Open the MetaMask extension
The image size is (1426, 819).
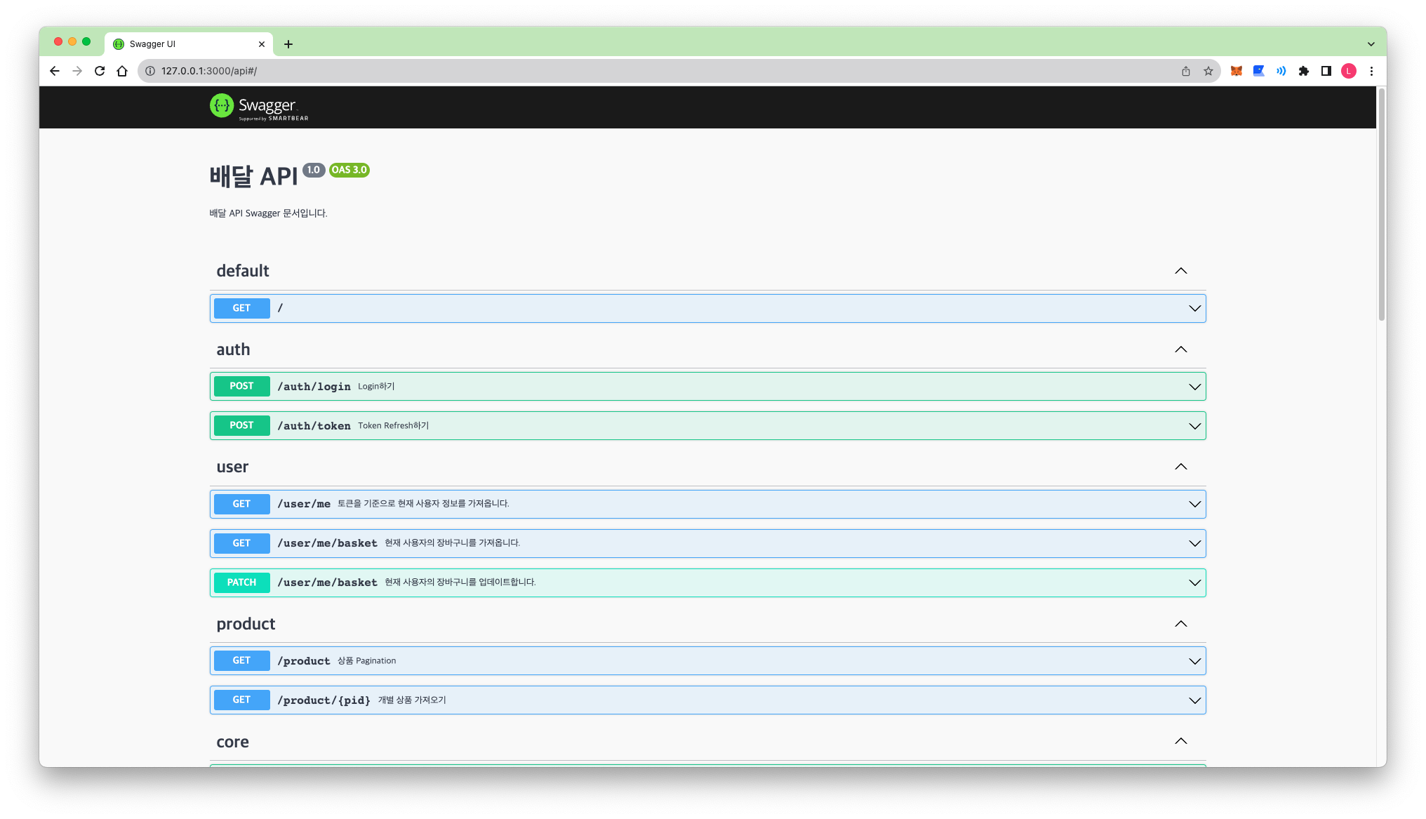1236,71
